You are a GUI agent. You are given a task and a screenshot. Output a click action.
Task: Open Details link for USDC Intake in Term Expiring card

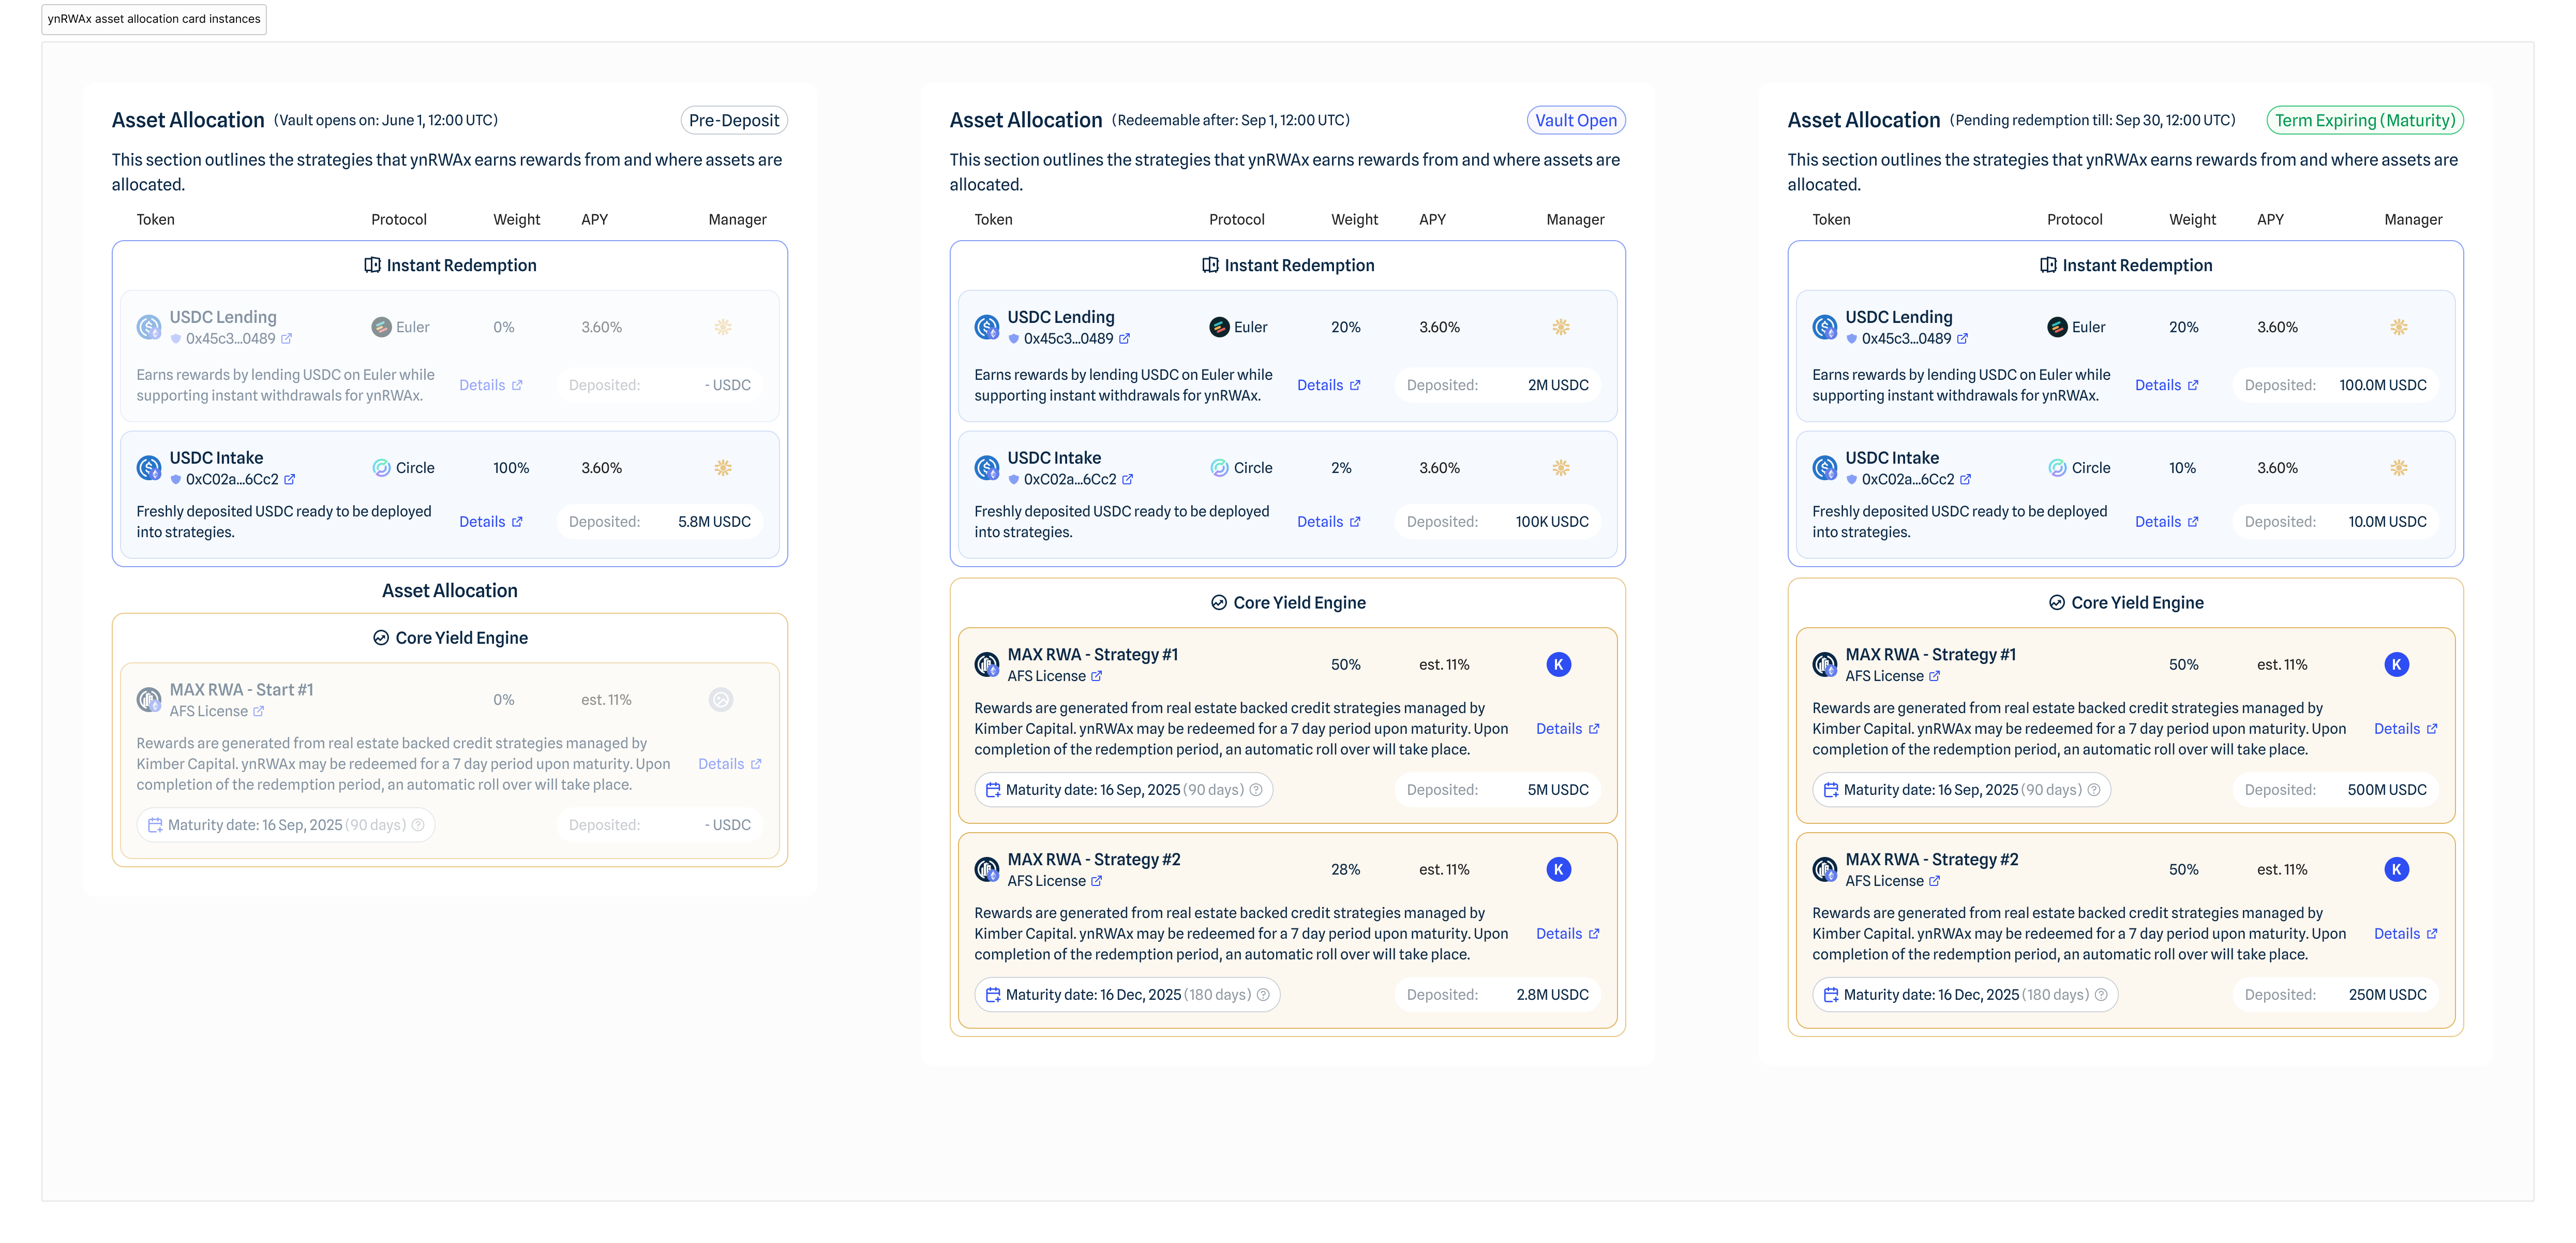coord(2167,523)
